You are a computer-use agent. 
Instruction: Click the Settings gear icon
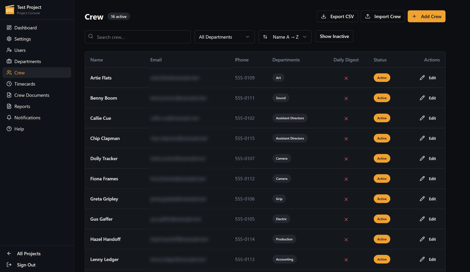point(9,39)
